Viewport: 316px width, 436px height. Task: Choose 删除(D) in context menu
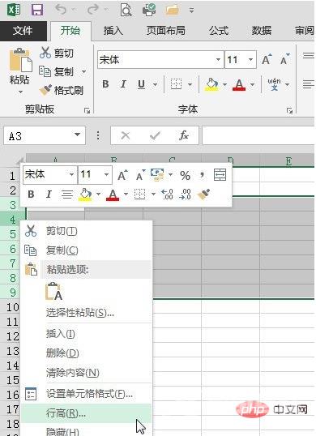tap(87, 353)
